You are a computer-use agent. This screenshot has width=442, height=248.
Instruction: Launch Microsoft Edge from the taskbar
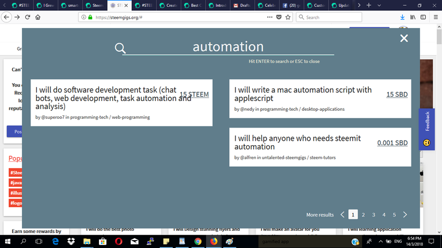[x=55, y=241]
